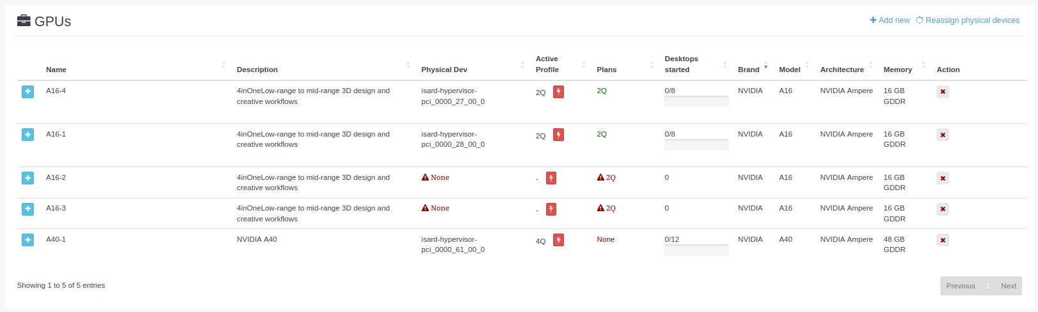Open Reassign physical devices
The height and width of the screenshot is (312, 1038).
click(968, 20)
